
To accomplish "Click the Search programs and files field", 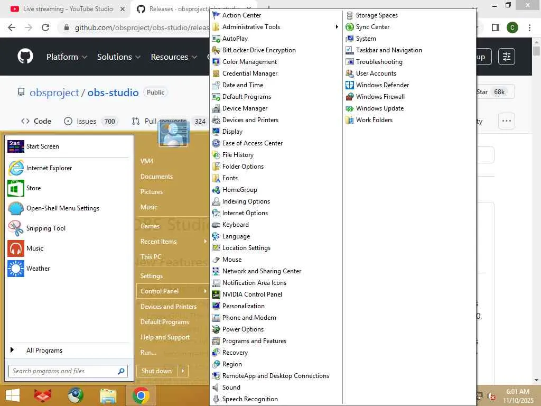I will coord(68,371).
